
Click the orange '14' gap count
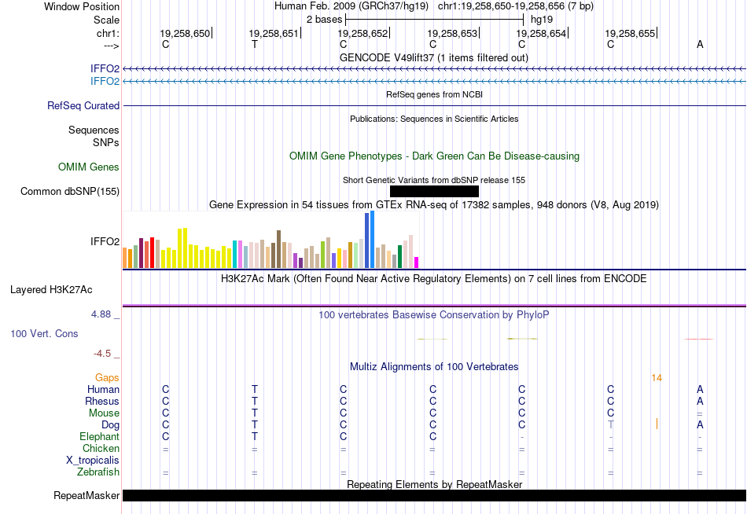[657, 378]
